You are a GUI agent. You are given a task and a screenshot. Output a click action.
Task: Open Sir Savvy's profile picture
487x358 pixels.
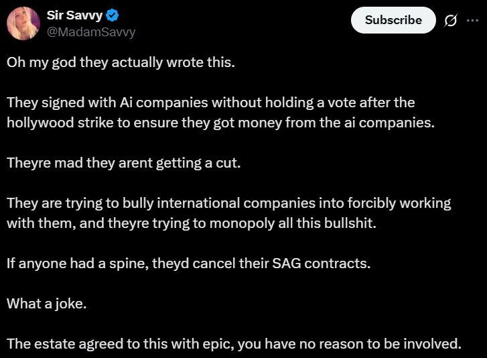(23, 24)
